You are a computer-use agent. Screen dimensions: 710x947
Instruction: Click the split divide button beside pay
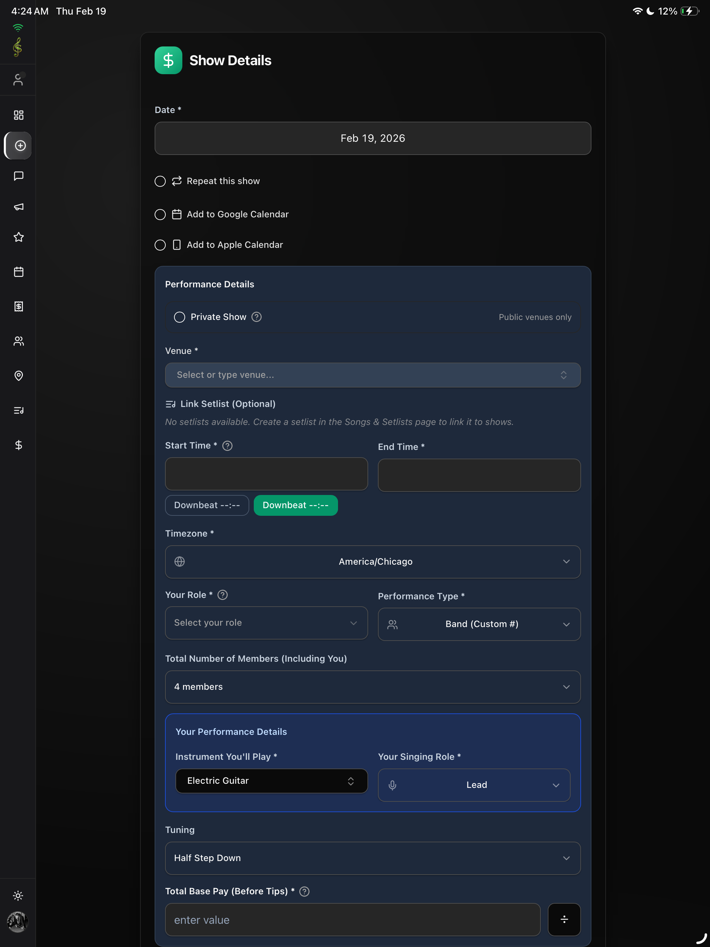(564, 920)
